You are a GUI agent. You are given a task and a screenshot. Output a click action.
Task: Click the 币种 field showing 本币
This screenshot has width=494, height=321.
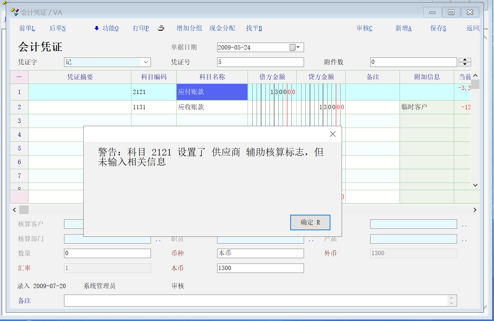pos(261,253)
